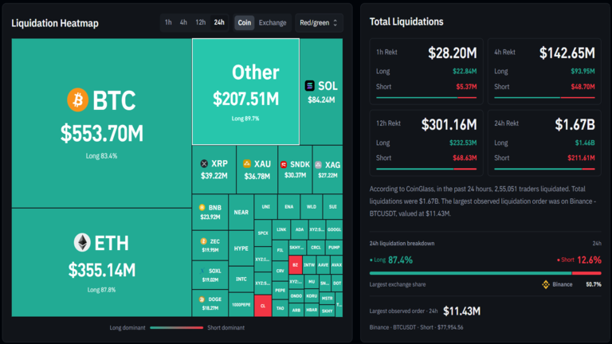
Task: Click the CRV heatmap tile
Action: pyautogui.click(x=280, y=271)
